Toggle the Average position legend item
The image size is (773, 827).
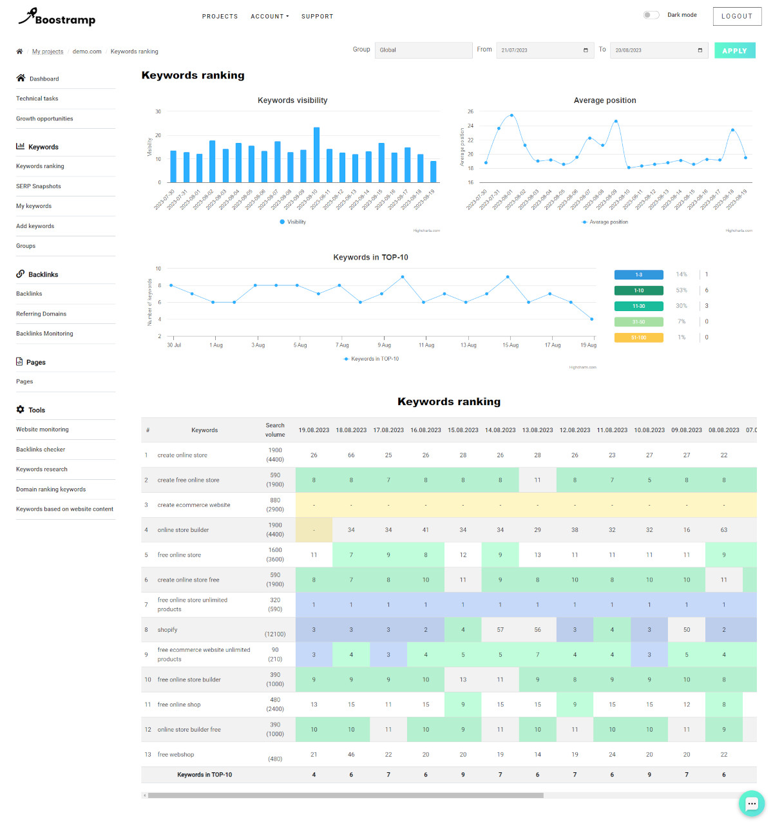[x=604, y=222]
